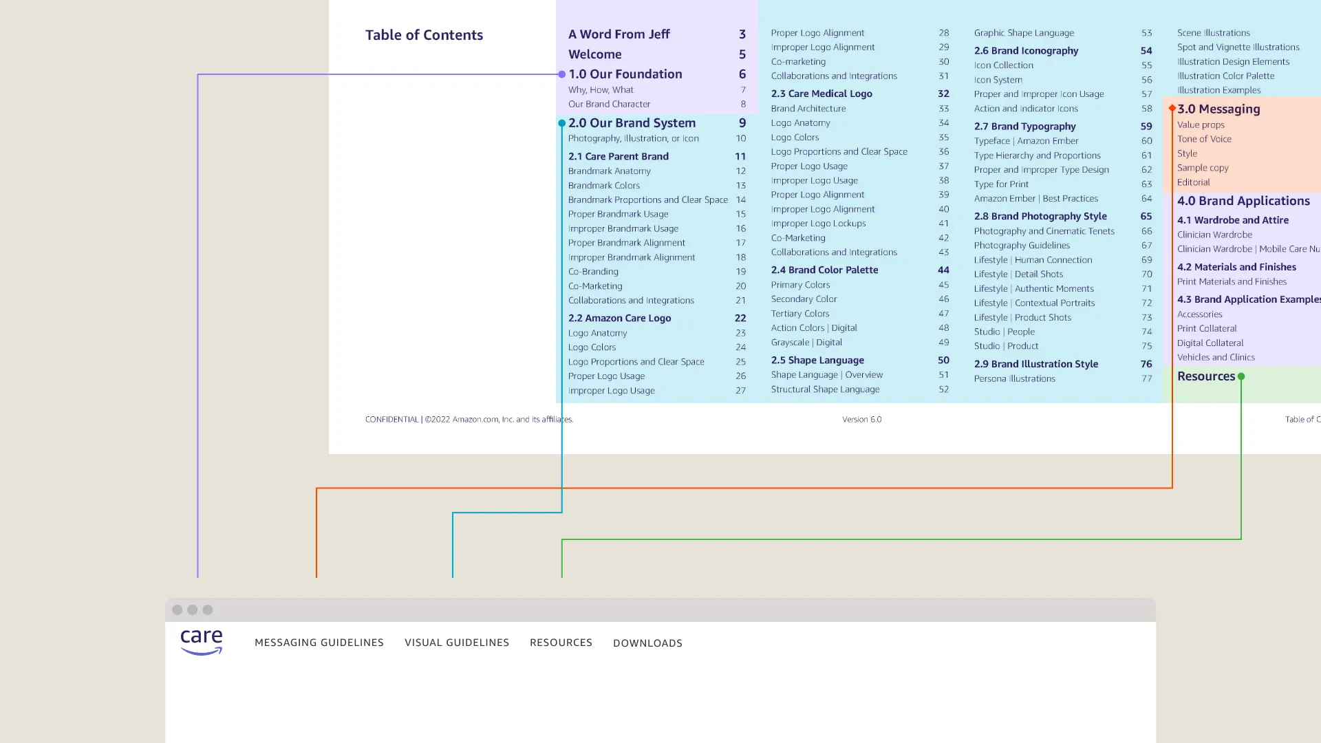This screenshot has height=743, width=1321.
Task: Select the Resources navigation item
Action: click(561, 643)
